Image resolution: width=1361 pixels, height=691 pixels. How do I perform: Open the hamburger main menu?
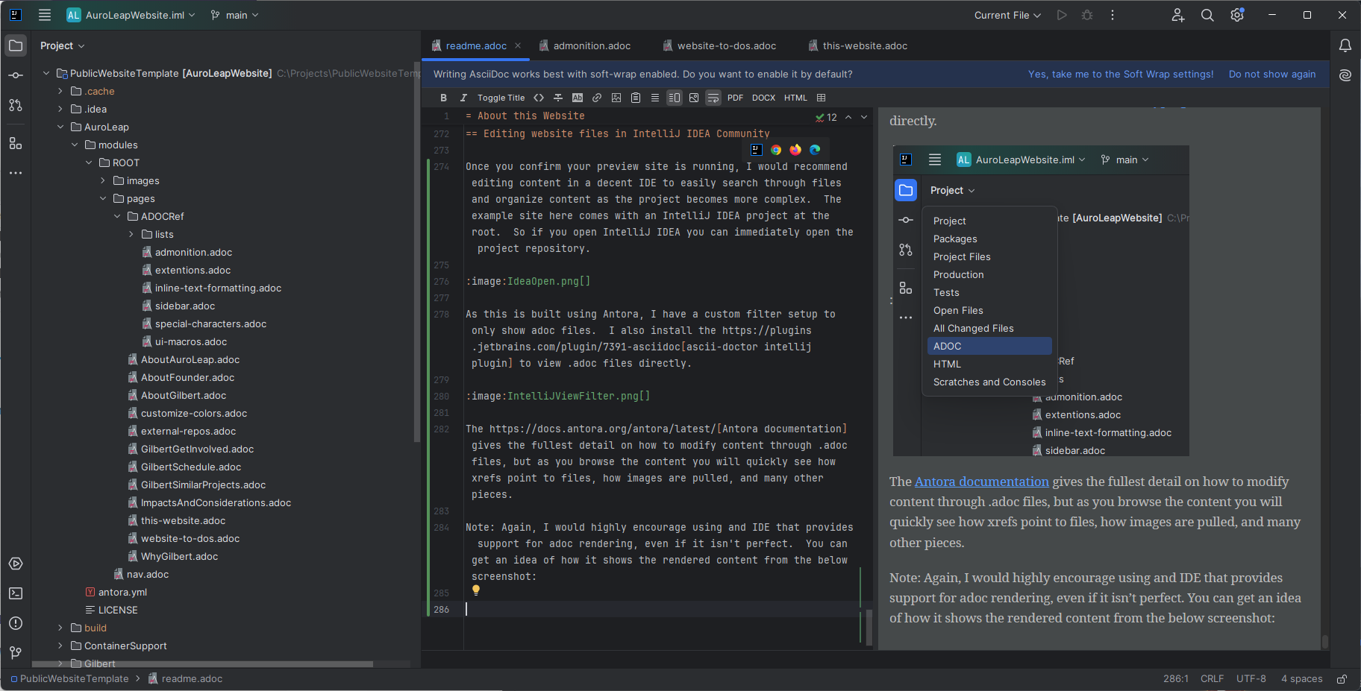45,15
